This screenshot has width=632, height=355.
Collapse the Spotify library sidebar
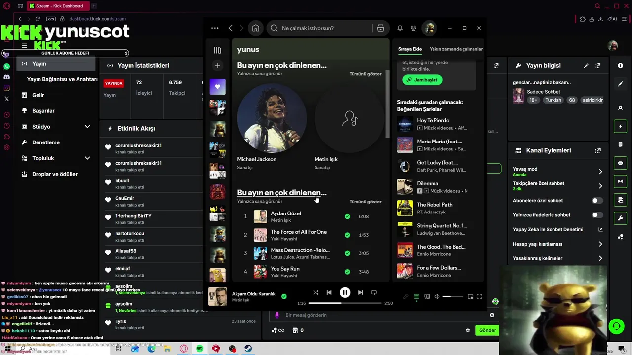coord(217,50)
